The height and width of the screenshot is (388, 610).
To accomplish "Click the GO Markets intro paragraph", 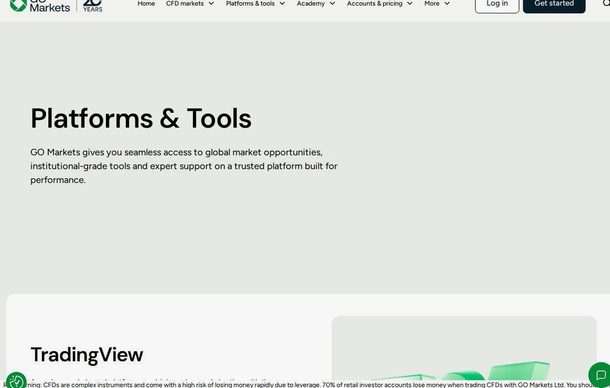I will (x=184, y=166).
